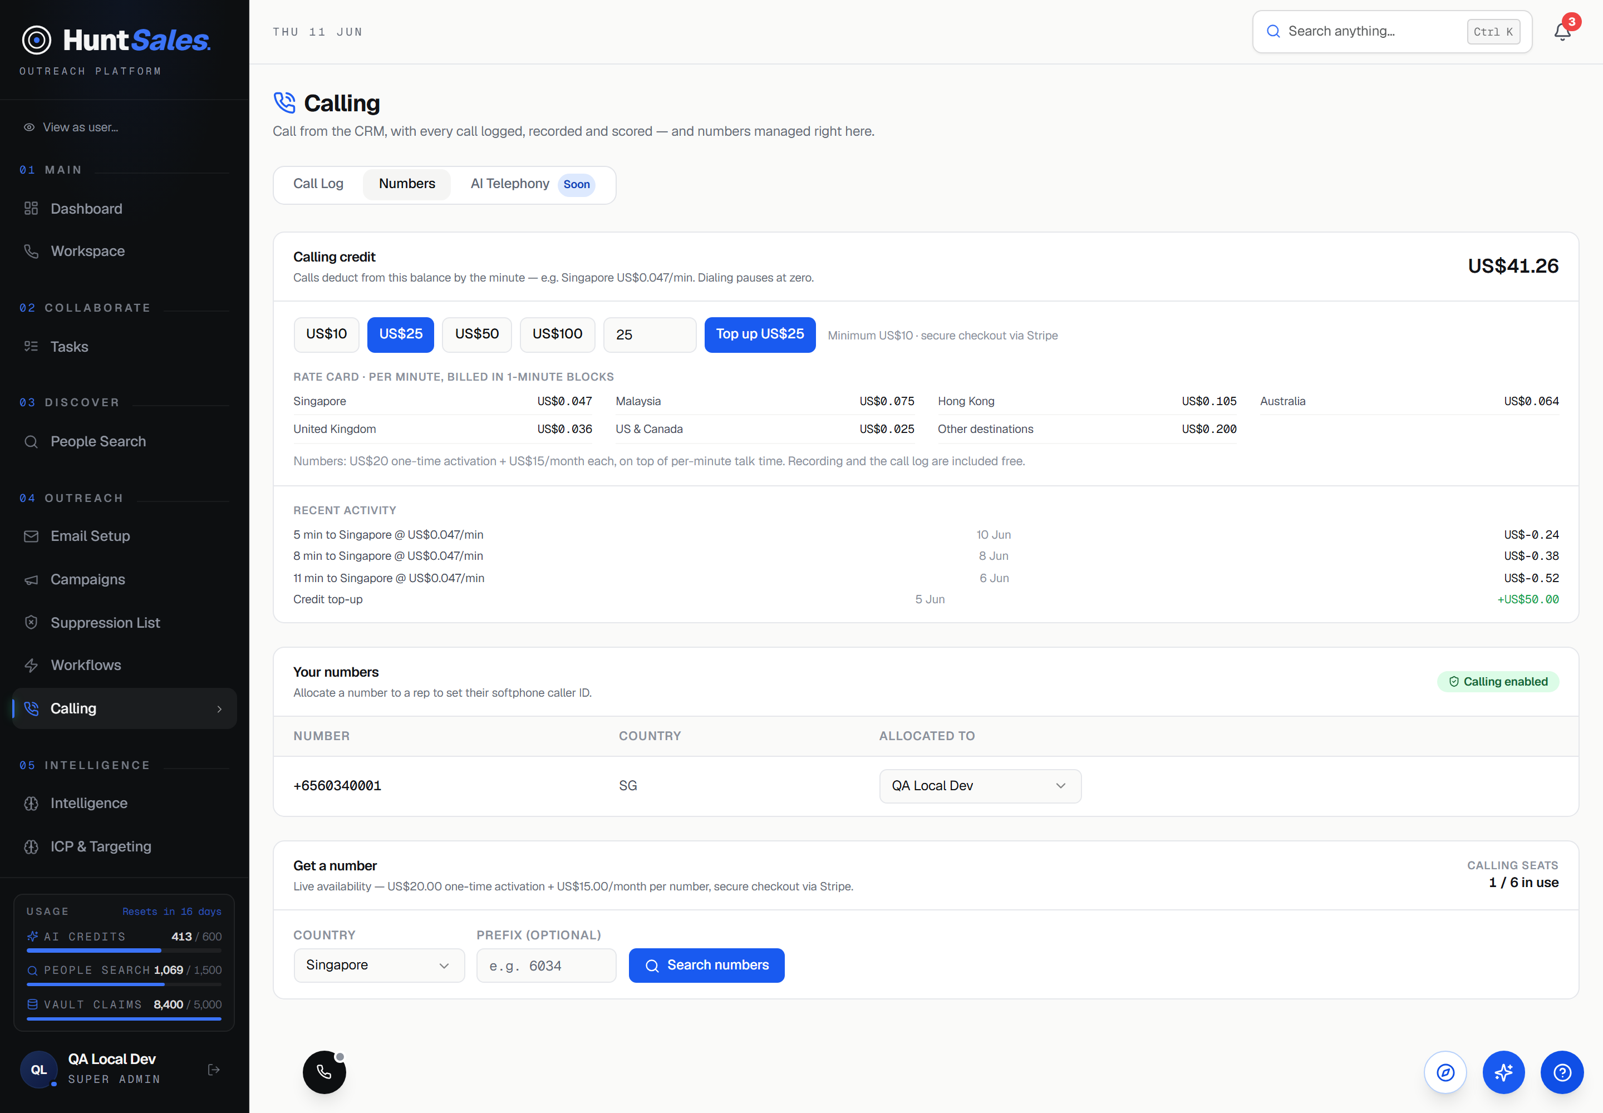Click View as user link
1603x1113 pixels.
[80, 127]
